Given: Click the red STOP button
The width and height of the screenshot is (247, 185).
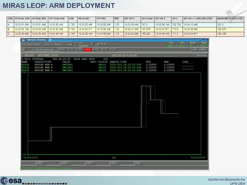Looking at the screenshot, I should [88, 50].
